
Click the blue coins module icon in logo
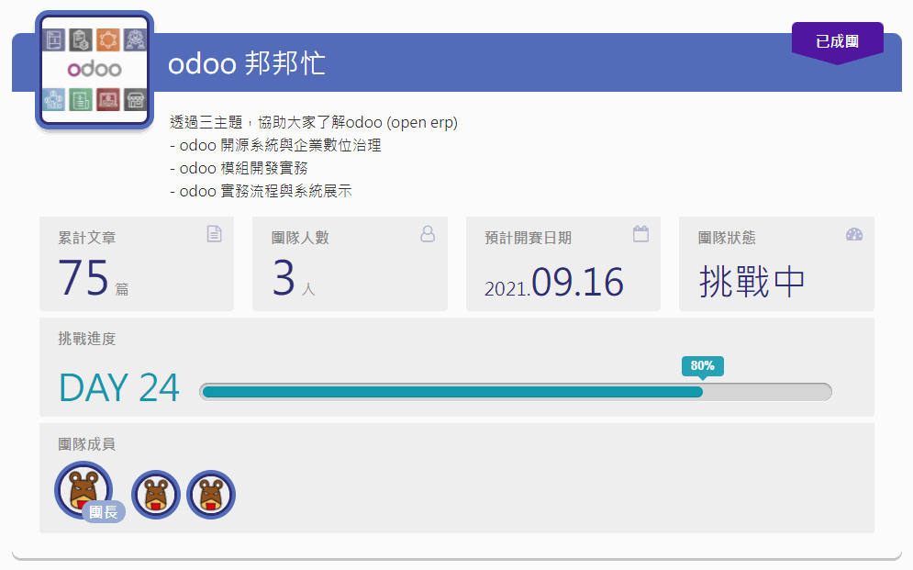[x=53, y=100]
